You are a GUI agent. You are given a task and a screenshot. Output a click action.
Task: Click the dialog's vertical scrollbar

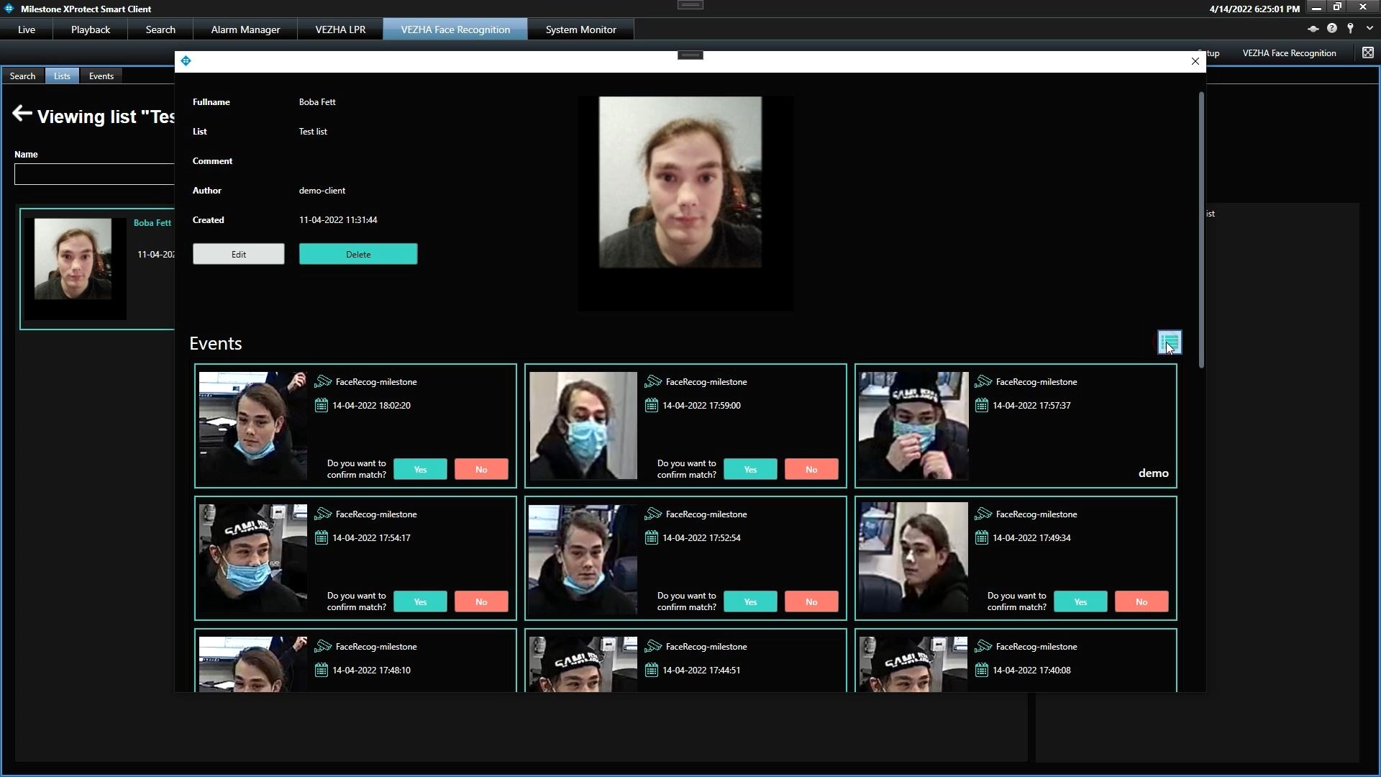1200,230
